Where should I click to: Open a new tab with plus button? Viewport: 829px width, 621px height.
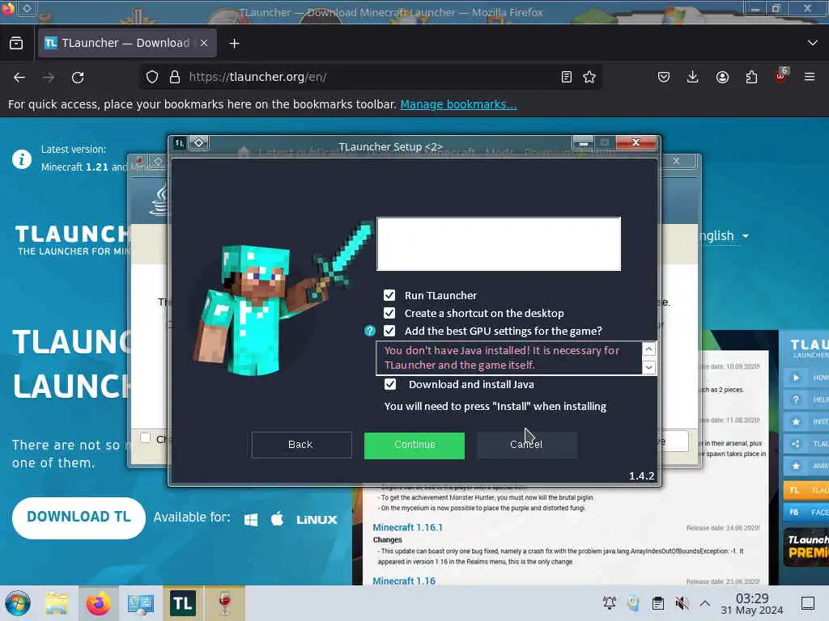point(234,44)
